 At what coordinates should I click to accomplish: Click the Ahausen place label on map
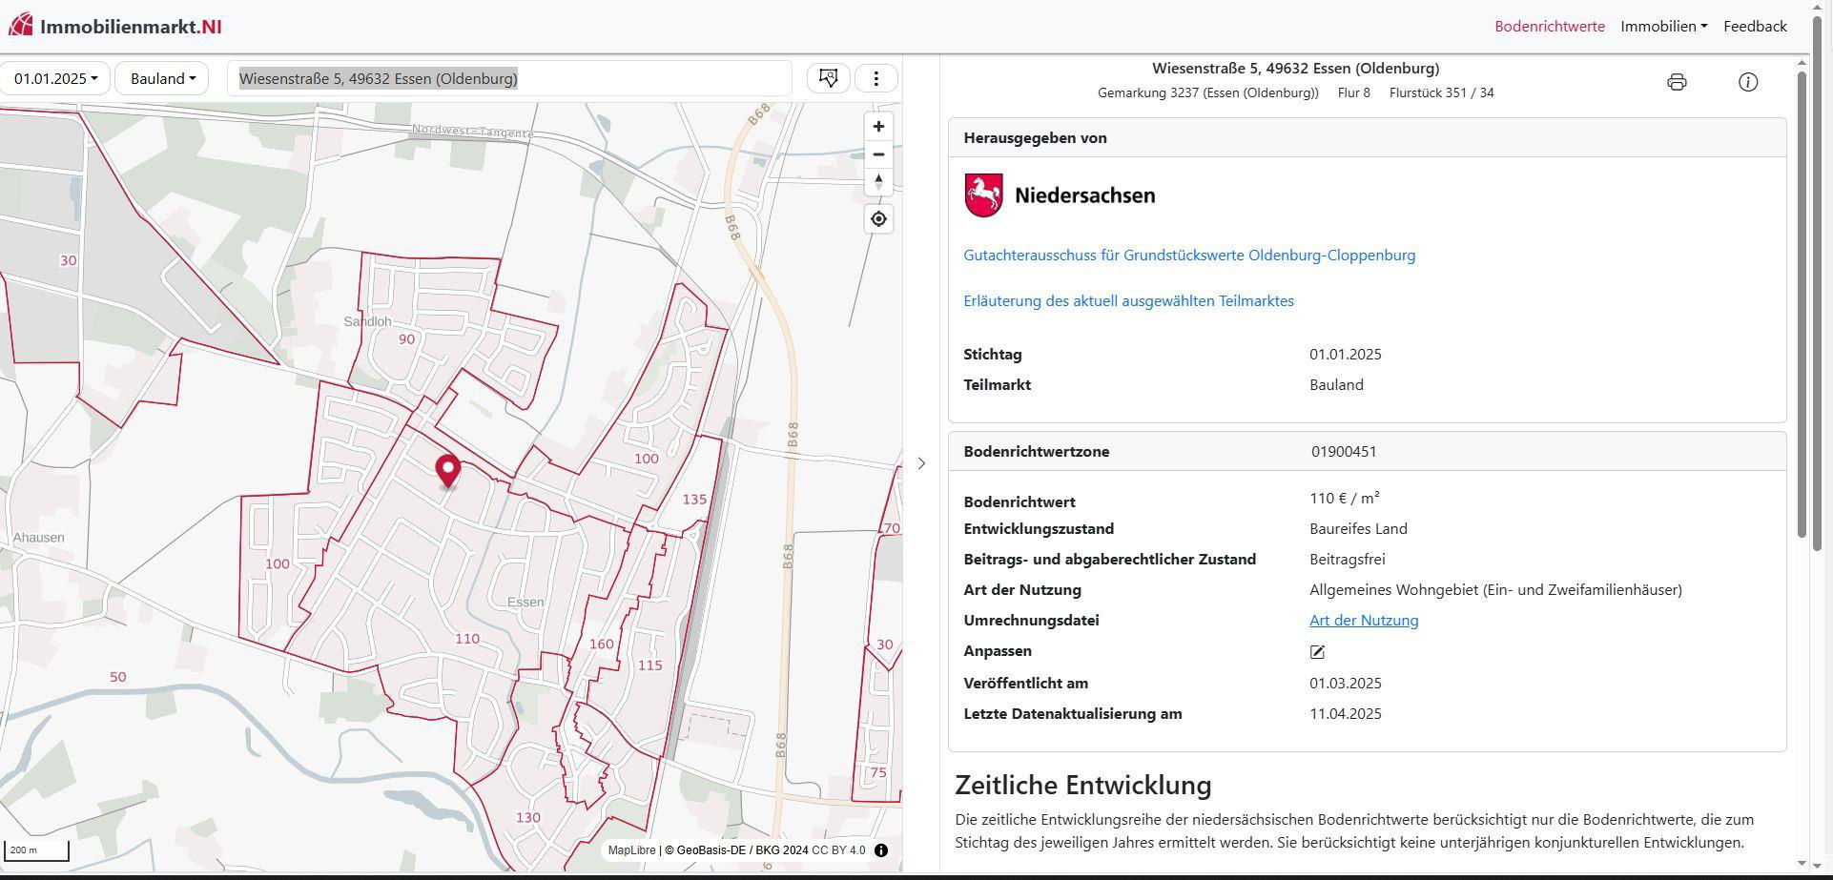38,538
